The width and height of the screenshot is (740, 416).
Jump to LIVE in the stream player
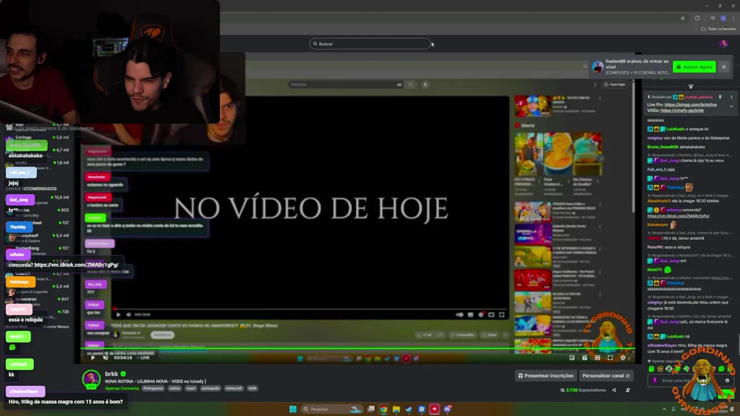pyautogui.click(x=143, y=358)
